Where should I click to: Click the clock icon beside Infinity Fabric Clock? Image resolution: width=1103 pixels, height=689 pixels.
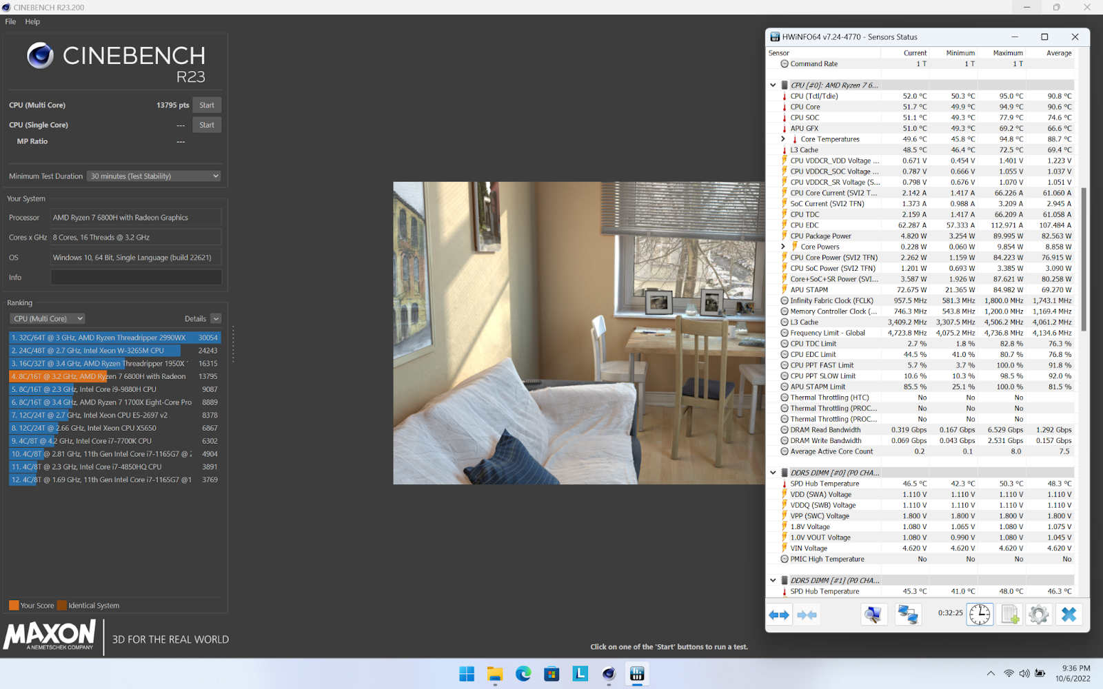click(785, 301)
